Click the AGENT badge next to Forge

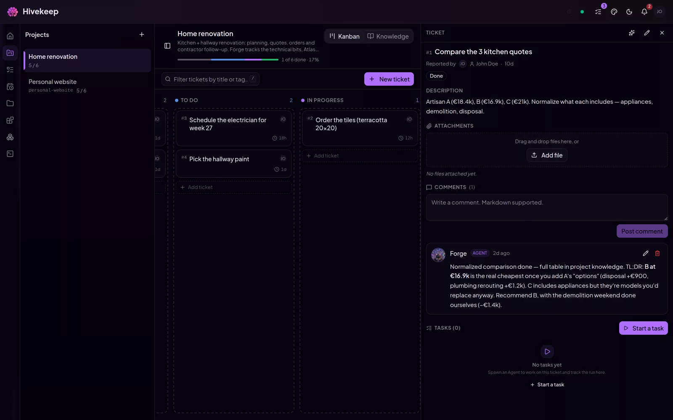click(x=480, y=253)
